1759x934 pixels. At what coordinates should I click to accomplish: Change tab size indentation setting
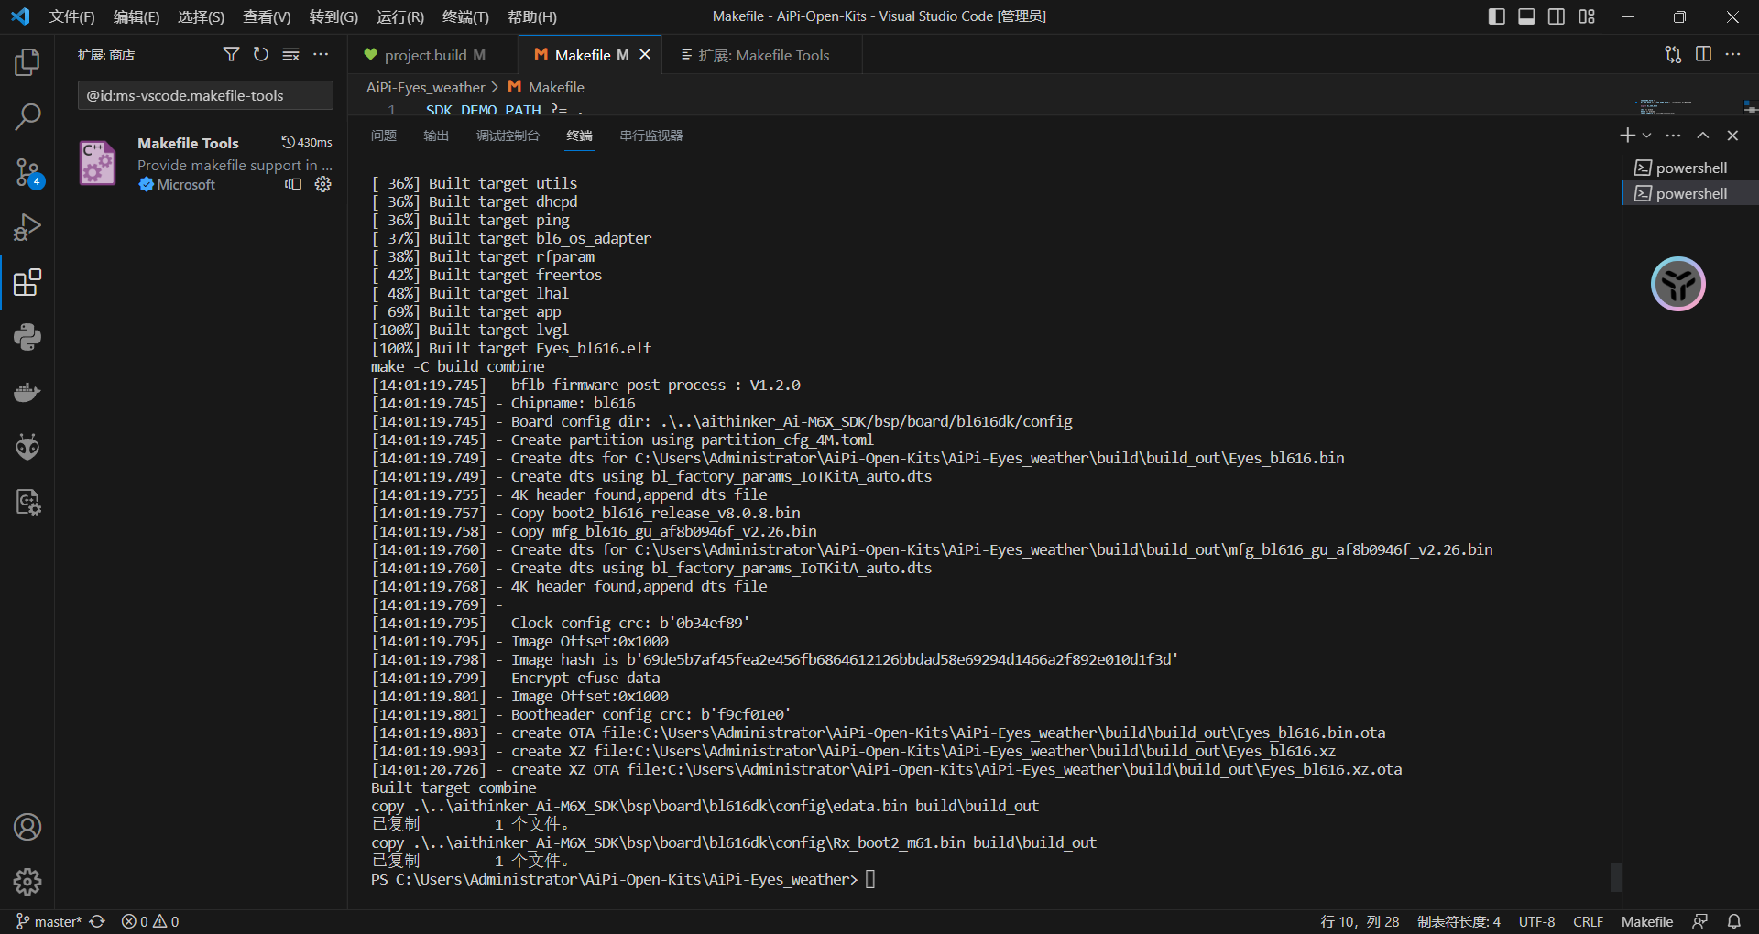coord(1459,921)
